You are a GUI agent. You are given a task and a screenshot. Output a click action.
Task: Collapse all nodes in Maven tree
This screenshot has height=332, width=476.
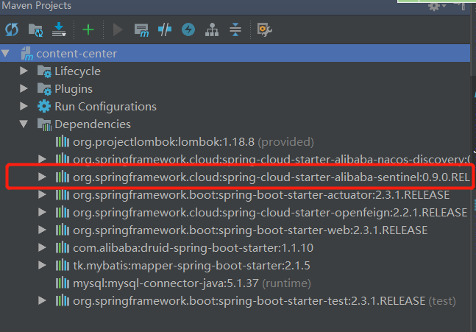(235, 29)
